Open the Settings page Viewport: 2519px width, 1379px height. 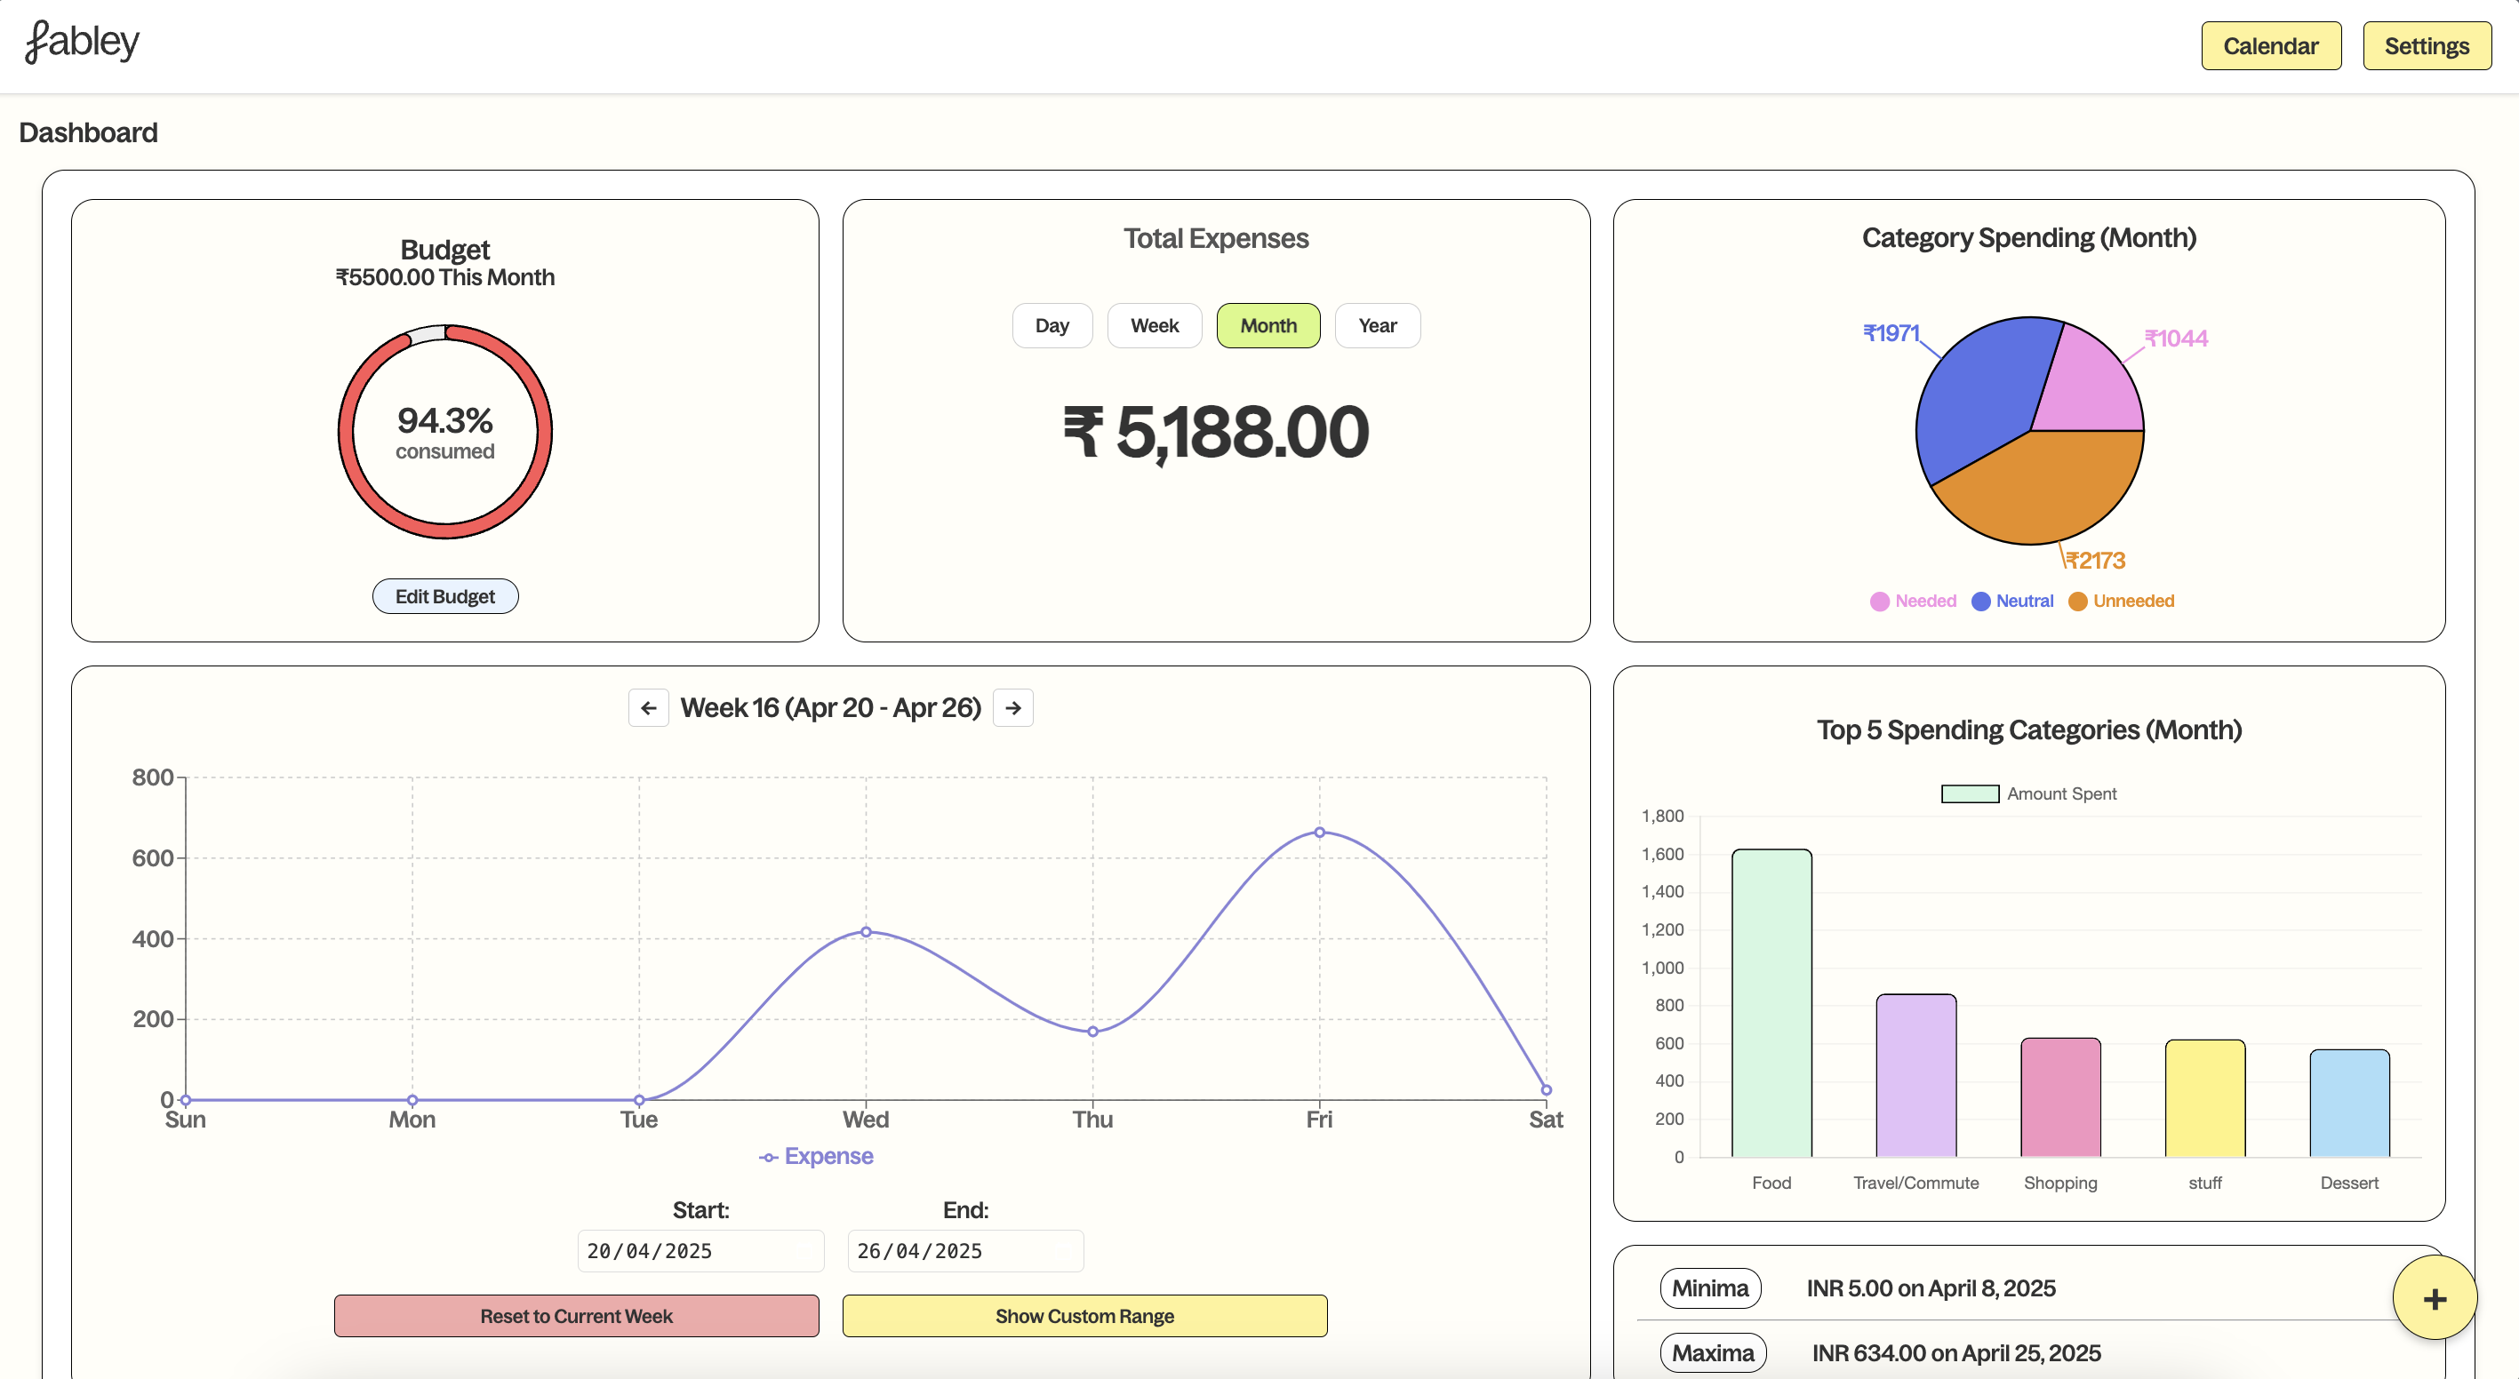(2426, 46)
